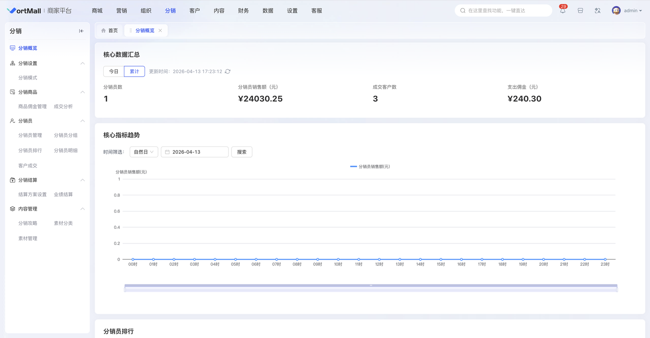The image size is (650, 338).
Task: Open 分销员管理 in the sidebar
Action: point(30,135)
